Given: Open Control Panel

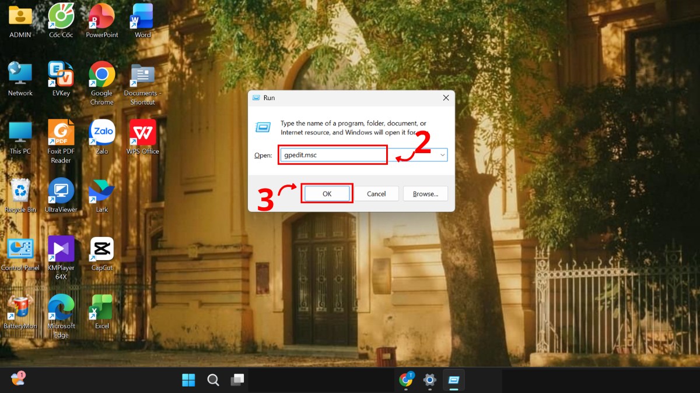Looking at the screenshot, I should pyautogui.click(x=20, y=247).
